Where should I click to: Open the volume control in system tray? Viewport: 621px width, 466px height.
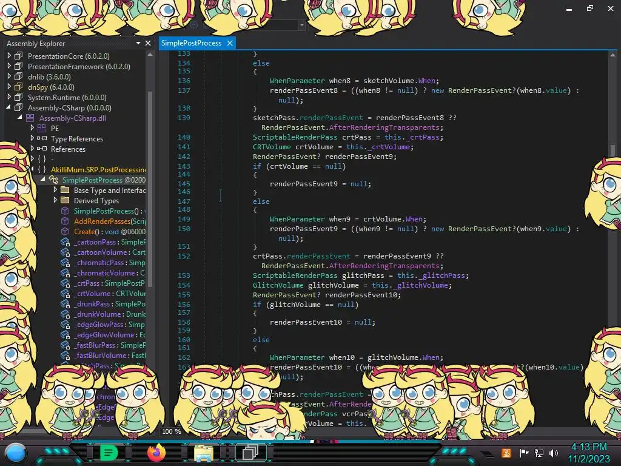pyautogui.click(x=554, y=453)
